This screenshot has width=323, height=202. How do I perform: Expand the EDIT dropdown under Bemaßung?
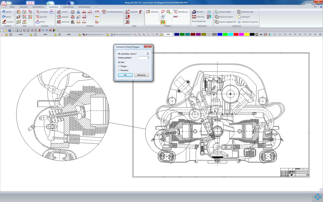(x=179, y=17)
